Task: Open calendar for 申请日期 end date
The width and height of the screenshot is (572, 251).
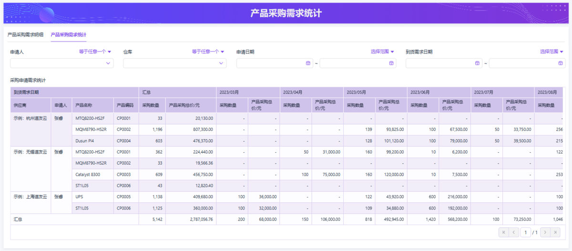Action: coord(391,63)
